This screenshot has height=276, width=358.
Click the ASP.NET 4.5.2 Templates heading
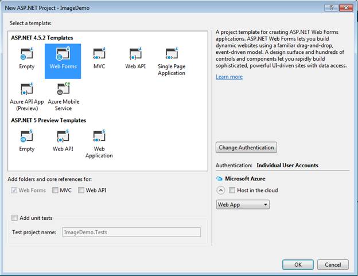(42, 38)
